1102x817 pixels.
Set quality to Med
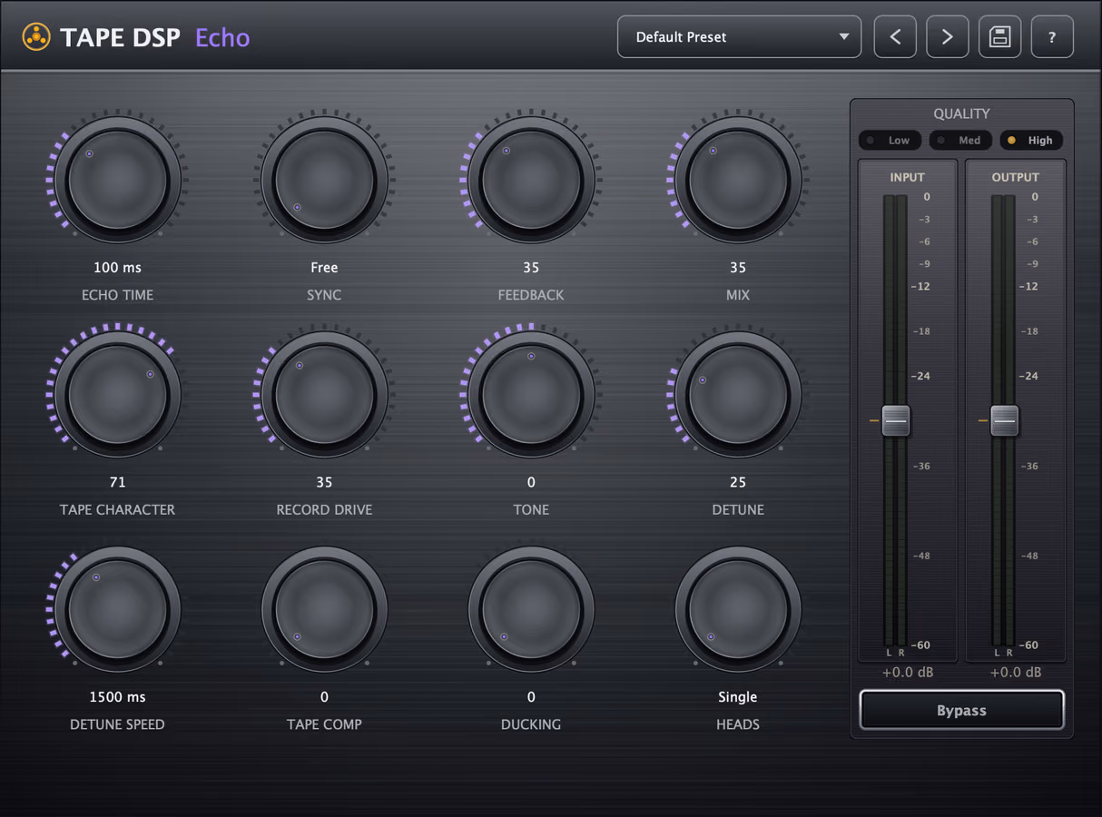(960, 140)
